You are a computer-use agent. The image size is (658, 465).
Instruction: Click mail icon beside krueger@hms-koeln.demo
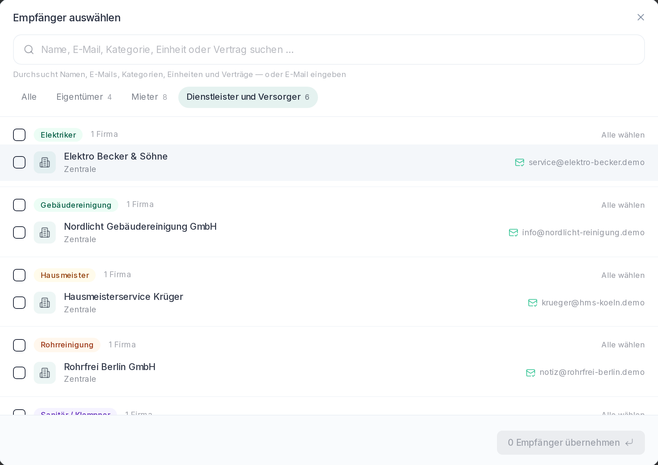533,303
